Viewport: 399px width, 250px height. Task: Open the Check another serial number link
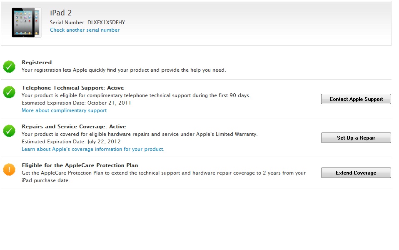pos(85,30)
